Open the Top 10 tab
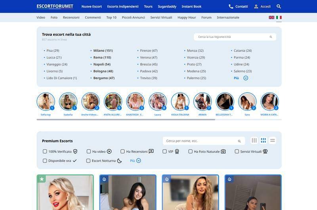The image size is (317, 210). pyautogui.click(x=111, y=17)
